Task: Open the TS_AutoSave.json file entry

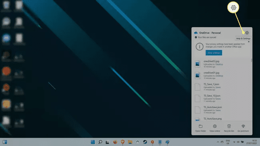Action: click(x=221, y=110)
